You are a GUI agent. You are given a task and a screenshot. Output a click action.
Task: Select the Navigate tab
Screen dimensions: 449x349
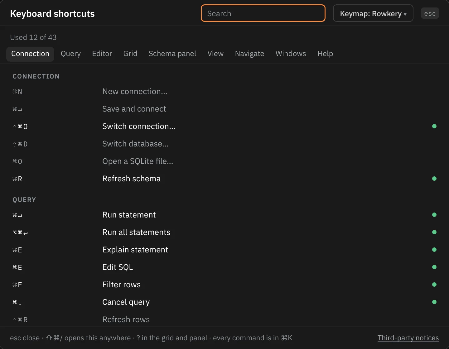pyautogui.click(x=249, y=54)
